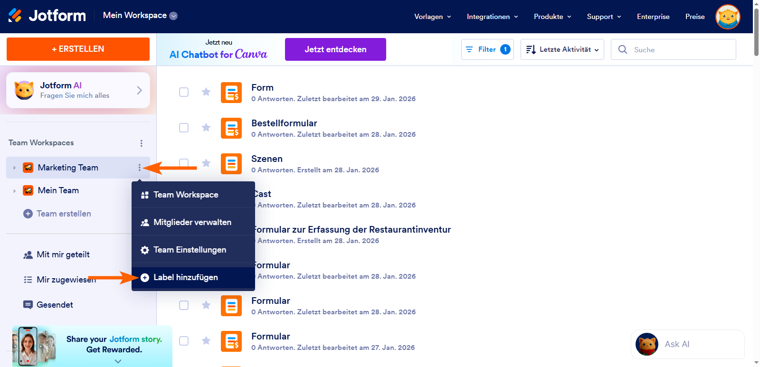The width and height of the screenshot is (760, 367).
Task: Open Team Workspaces three-dot menu
Action: pos(141,143)
